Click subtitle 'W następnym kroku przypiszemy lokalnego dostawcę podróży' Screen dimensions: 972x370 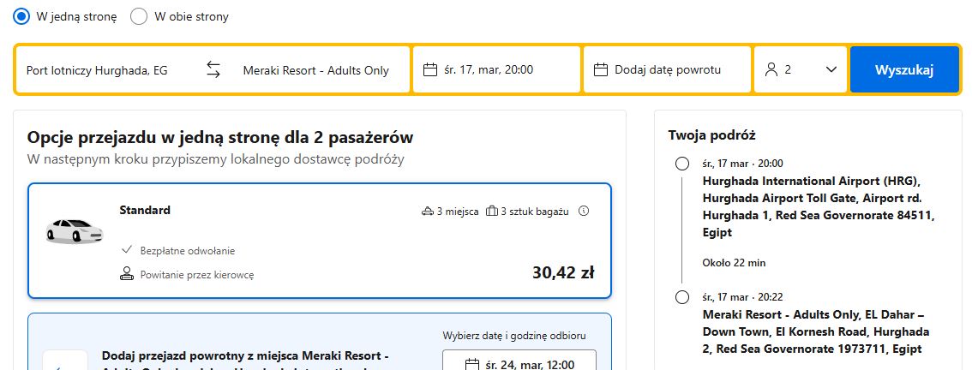216,159
